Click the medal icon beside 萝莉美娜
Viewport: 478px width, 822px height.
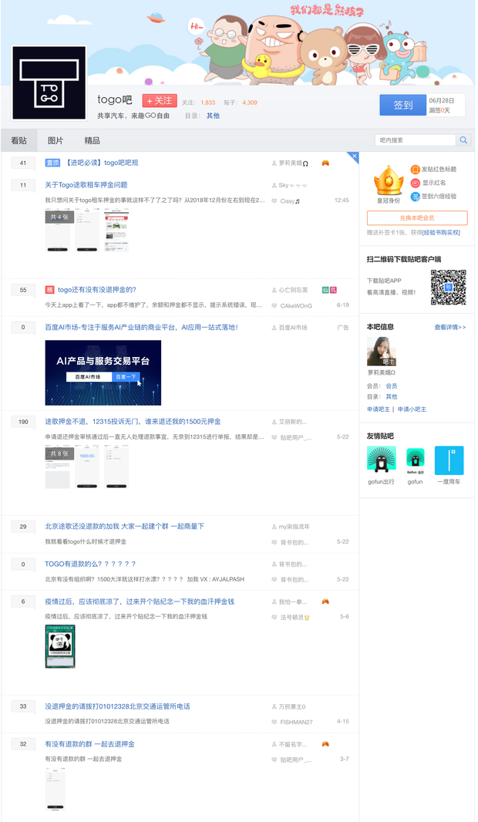(325, 163)
